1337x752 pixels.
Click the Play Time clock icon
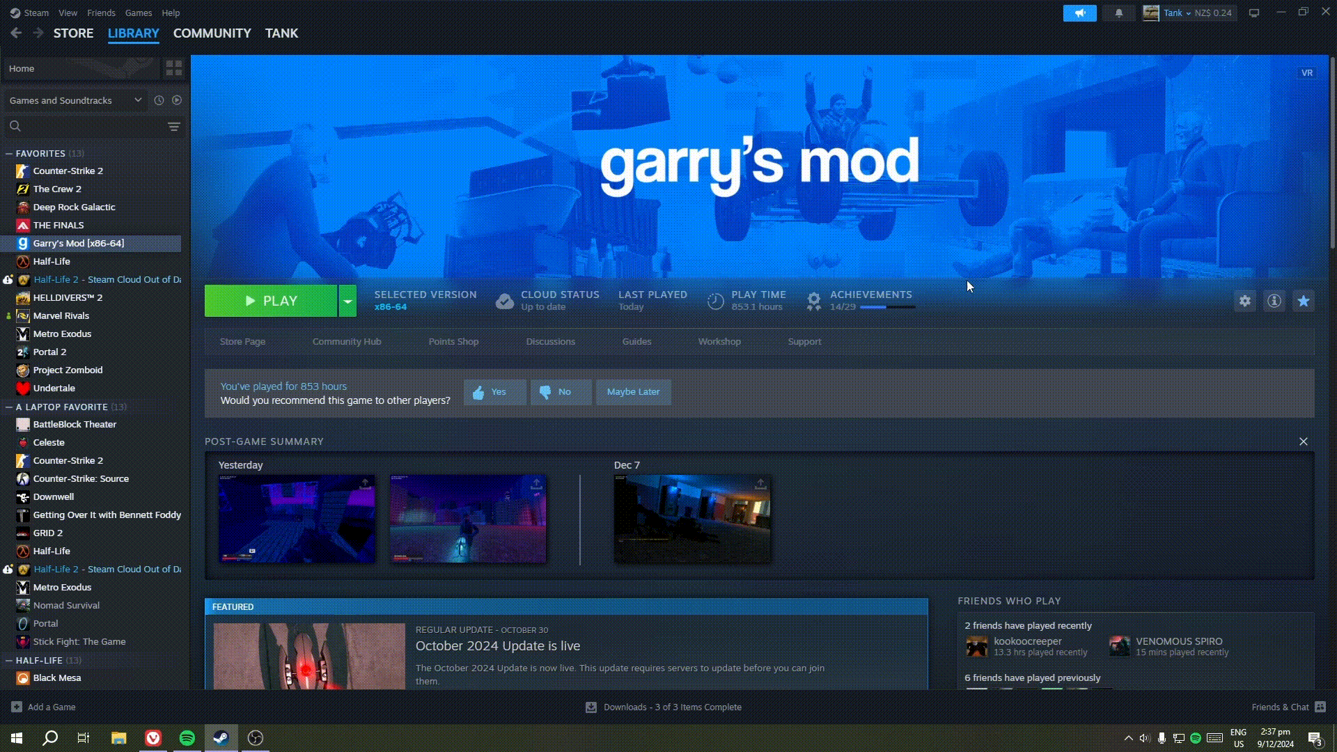tap(715, 301)
